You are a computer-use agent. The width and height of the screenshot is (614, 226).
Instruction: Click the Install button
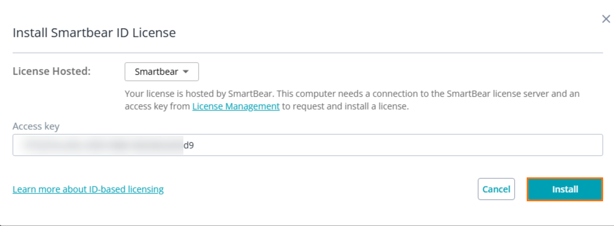[x=564, y=190]
